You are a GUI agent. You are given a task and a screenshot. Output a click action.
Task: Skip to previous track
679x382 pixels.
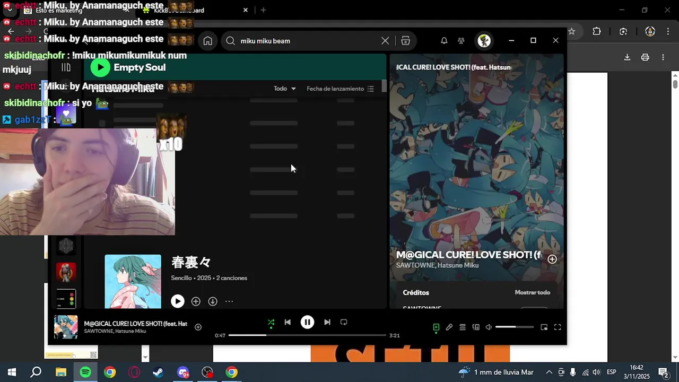tap(288, 322)
